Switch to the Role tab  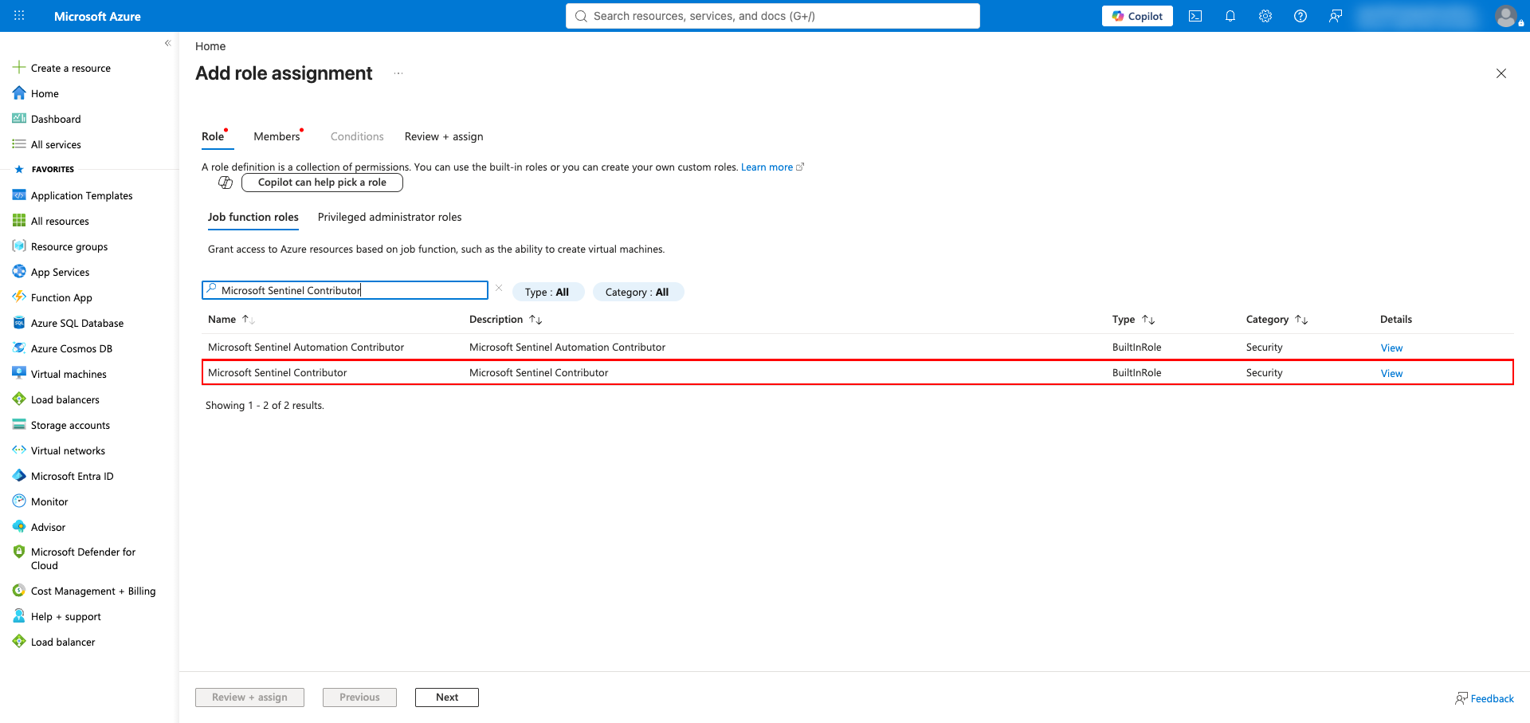[x=213, y=137]
